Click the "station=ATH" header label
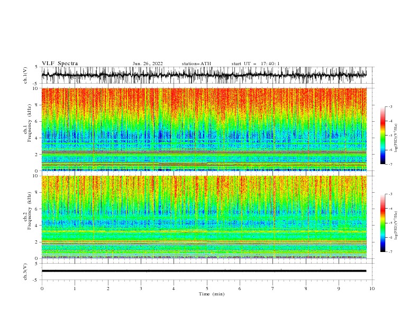 click(196, 64)
